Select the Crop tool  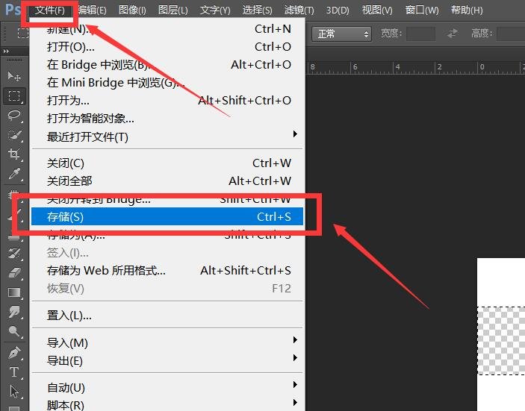tap(14, 154)
